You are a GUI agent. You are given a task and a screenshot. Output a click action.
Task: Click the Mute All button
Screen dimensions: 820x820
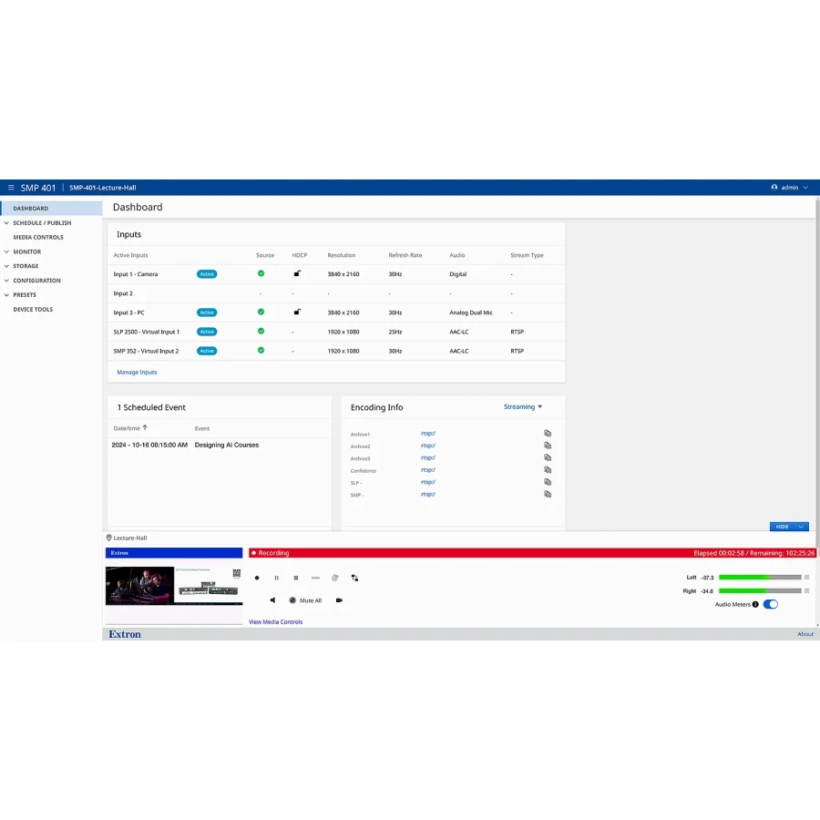[305, 600]
